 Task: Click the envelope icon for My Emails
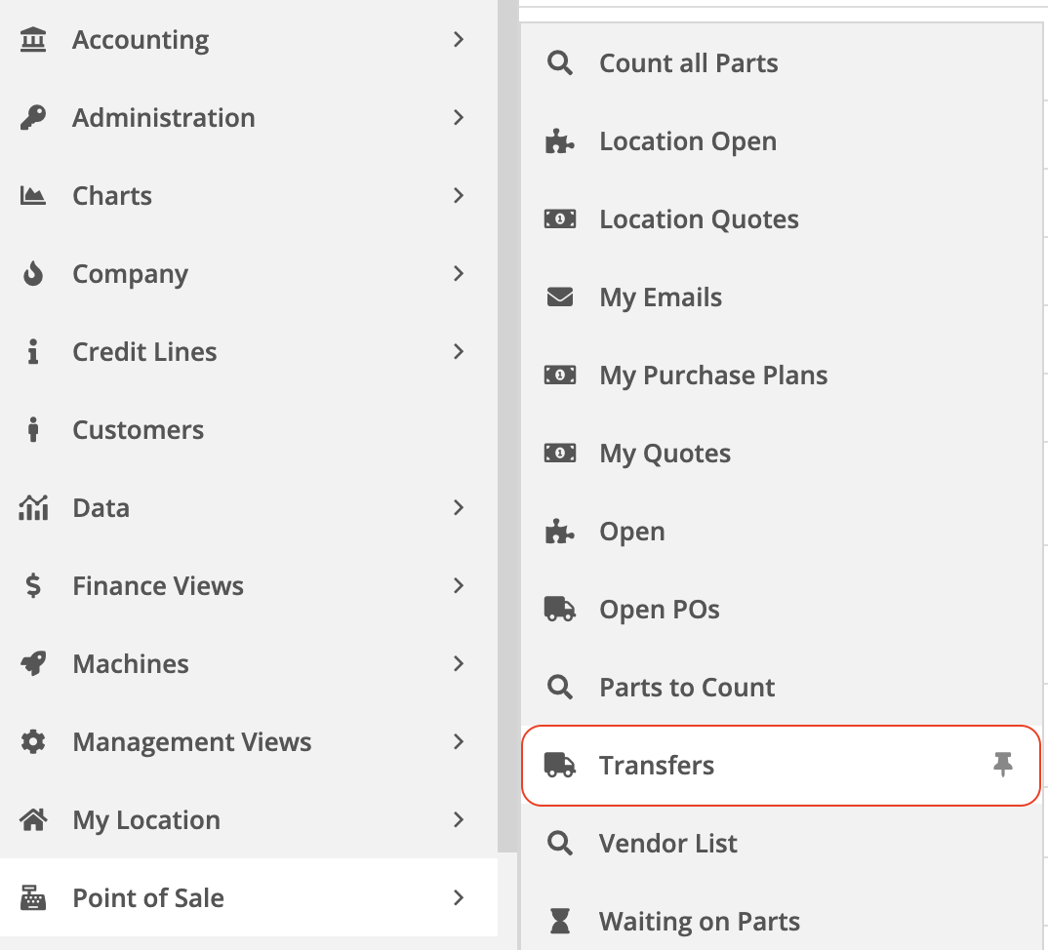click(x=560, y=297)
